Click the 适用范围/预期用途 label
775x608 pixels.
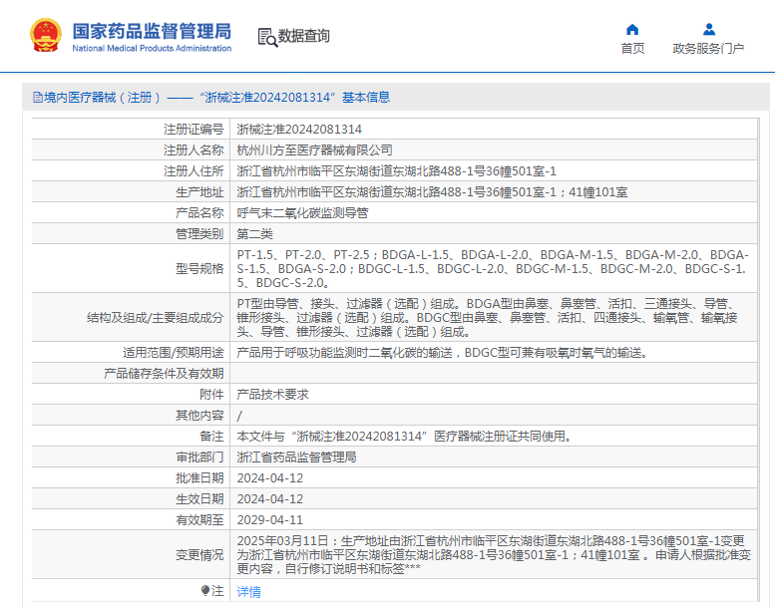(173, 353)
